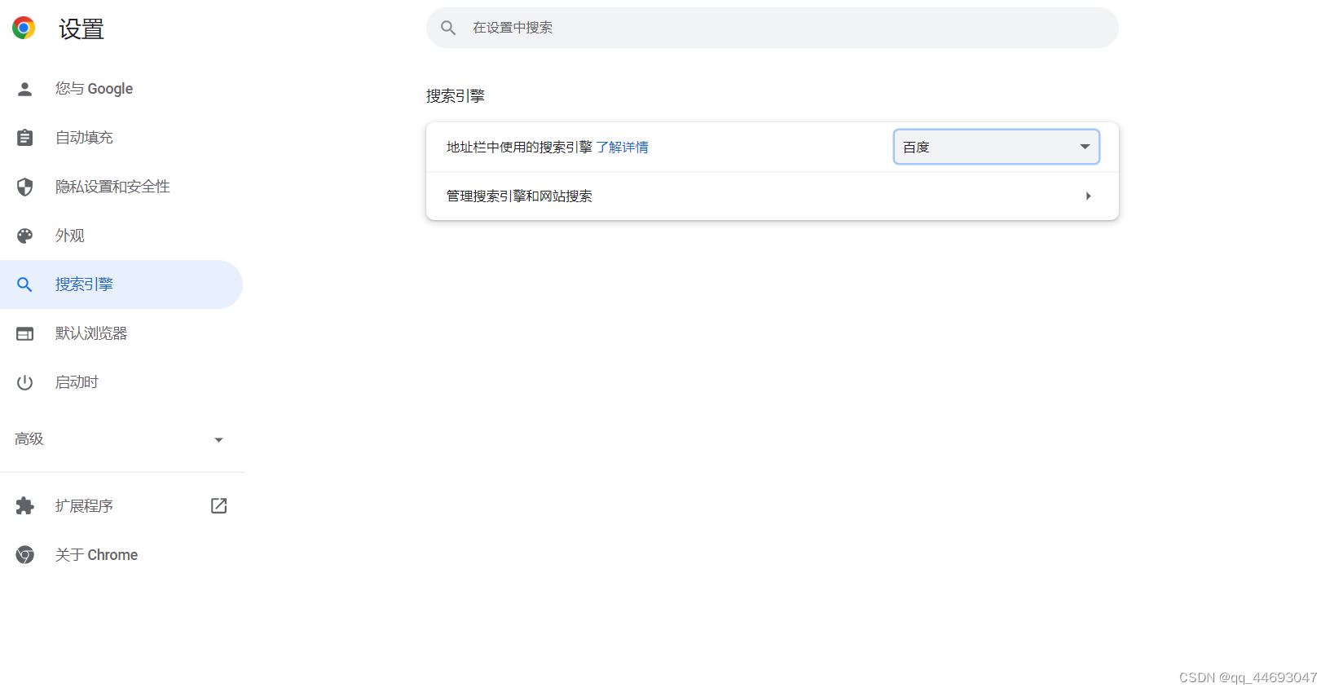This screenshot has width=1330, height=692.
Task: Open 默认浏览器 settings
Action: pos(91,333)
